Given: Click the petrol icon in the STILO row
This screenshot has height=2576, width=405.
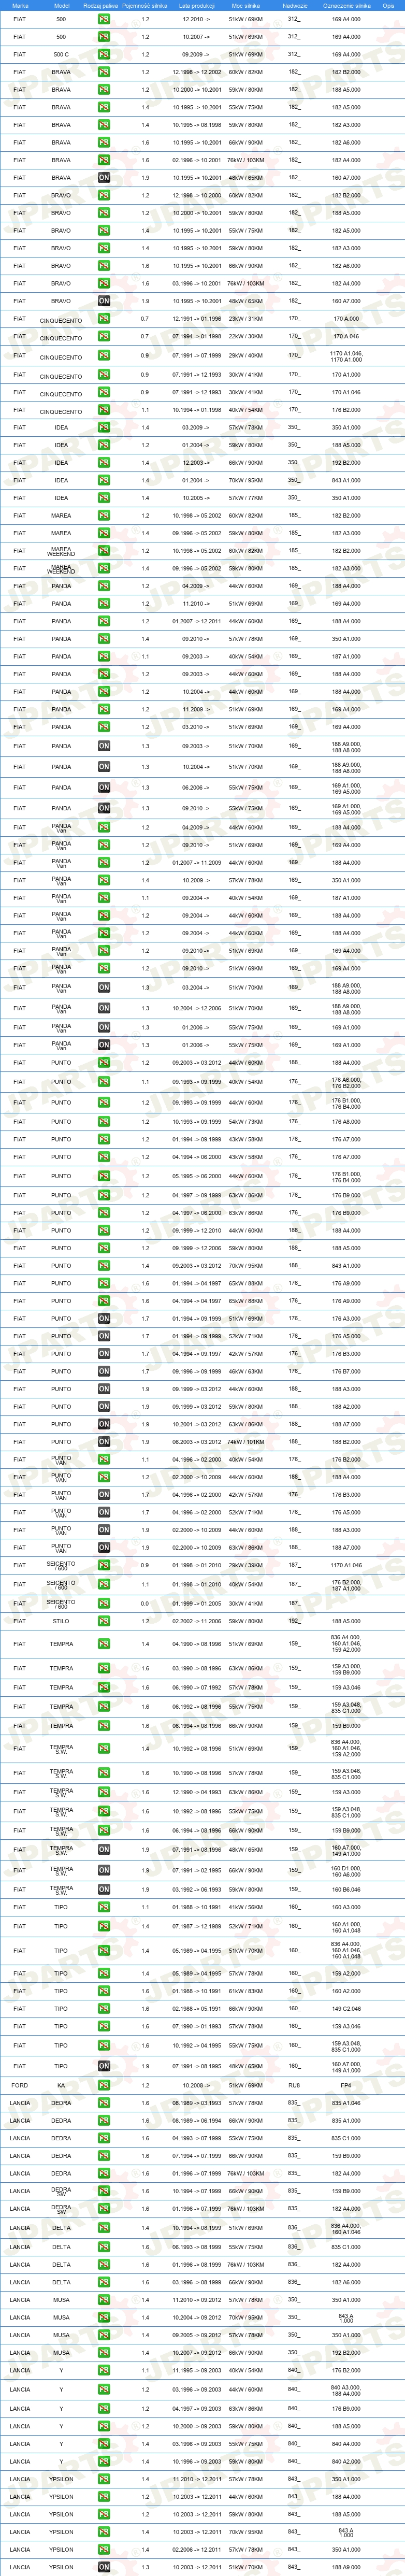Looking at the screenshot, I should 104,1621.
